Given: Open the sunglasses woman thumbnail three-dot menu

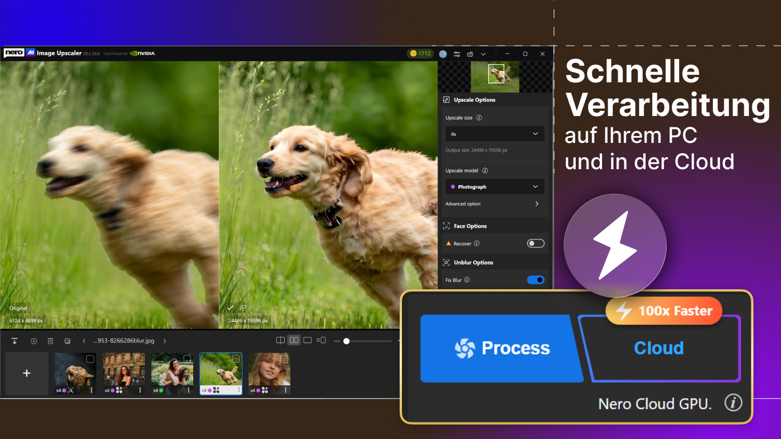Looking at the screenshot, I should point(140,390).
